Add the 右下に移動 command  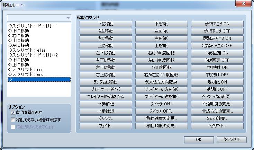click(106, 60)
